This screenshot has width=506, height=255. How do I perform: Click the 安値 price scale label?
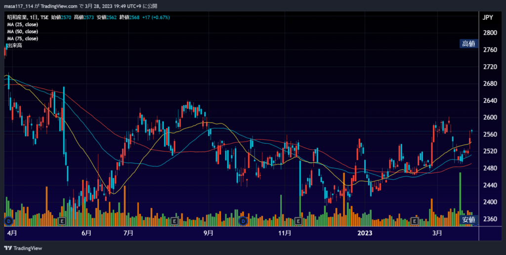[469, 220]
